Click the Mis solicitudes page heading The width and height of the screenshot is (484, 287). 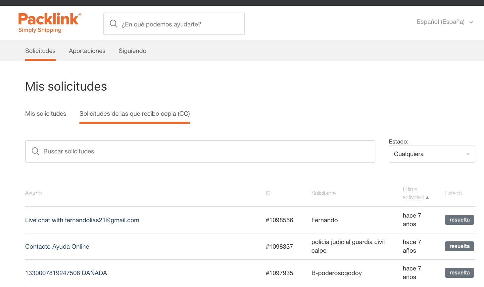coord(66,87)
